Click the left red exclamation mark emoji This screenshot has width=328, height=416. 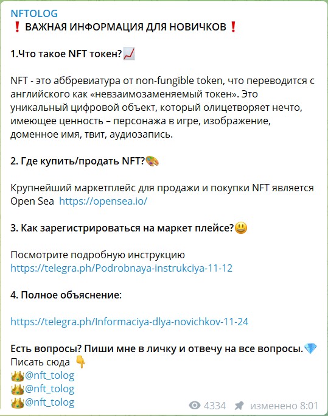(17, 27)
